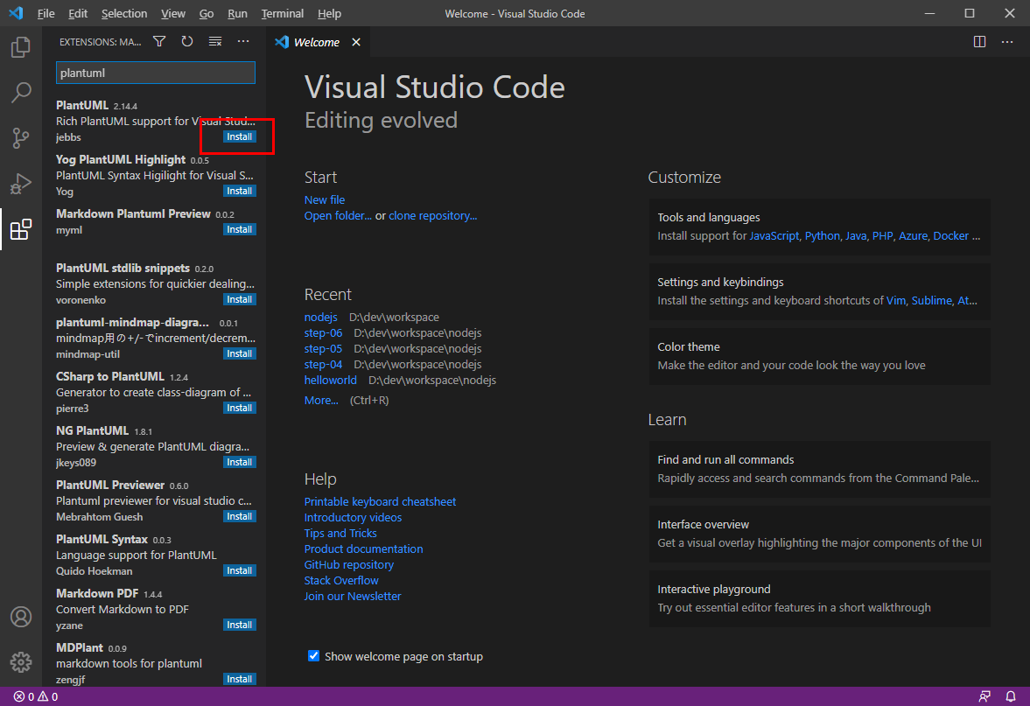Open the Terminal menu
Screen dimensions: 1030x706
[282, 13]
